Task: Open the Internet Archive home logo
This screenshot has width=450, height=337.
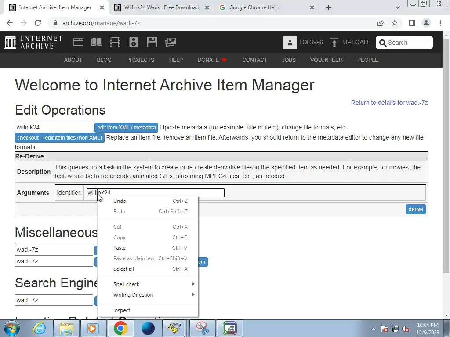Action: coord(33,42)
